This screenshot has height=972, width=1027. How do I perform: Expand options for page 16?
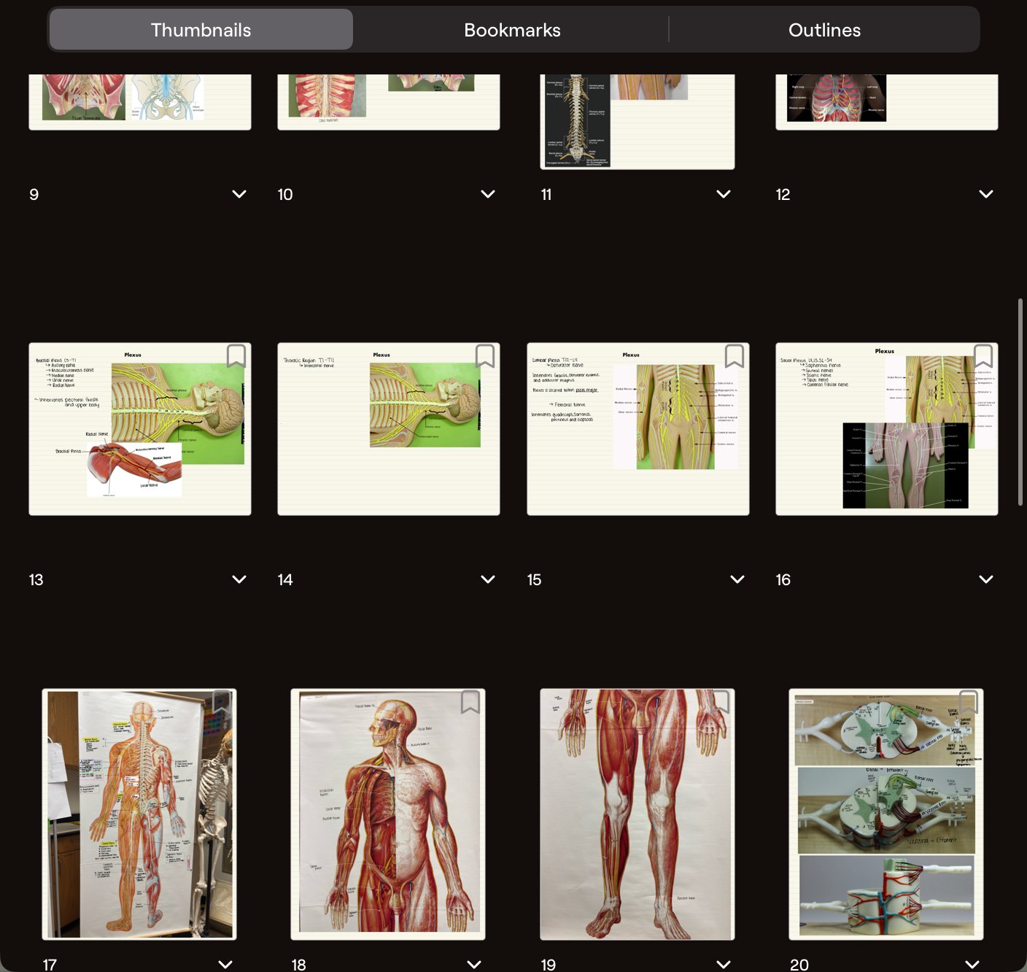pos(986,579)
